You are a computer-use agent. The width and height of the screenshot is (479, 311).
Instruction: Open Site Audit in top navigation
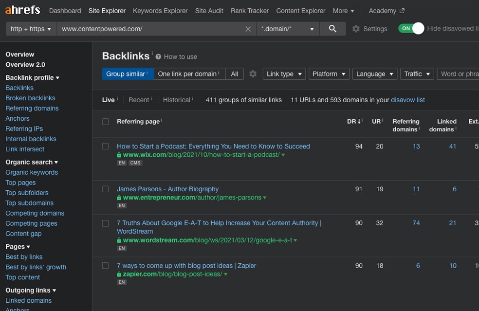[209, 11]
